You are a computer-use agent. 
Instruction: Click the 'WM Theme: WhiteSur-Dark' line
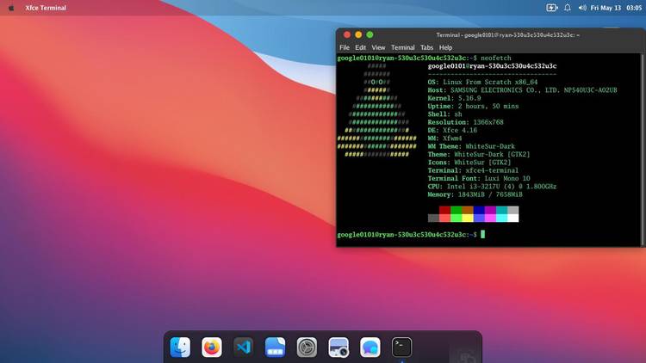pos(471,146)
